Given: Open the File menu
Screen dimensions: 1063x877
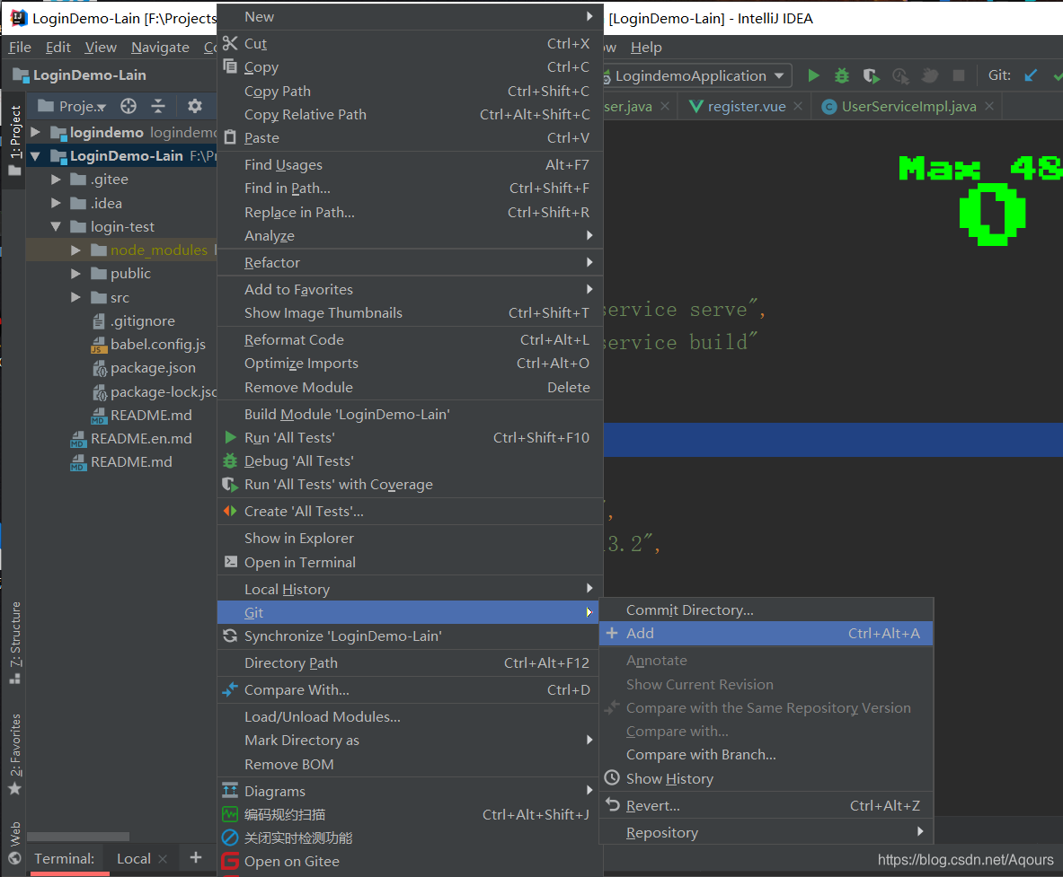Looking at the screenshot, I should pos(20,48).
